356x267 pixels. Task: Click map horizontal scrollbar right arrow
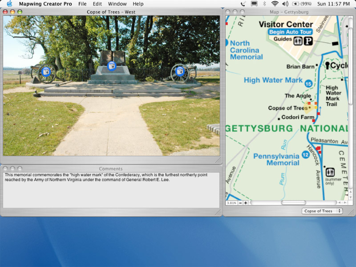[345, 202]
